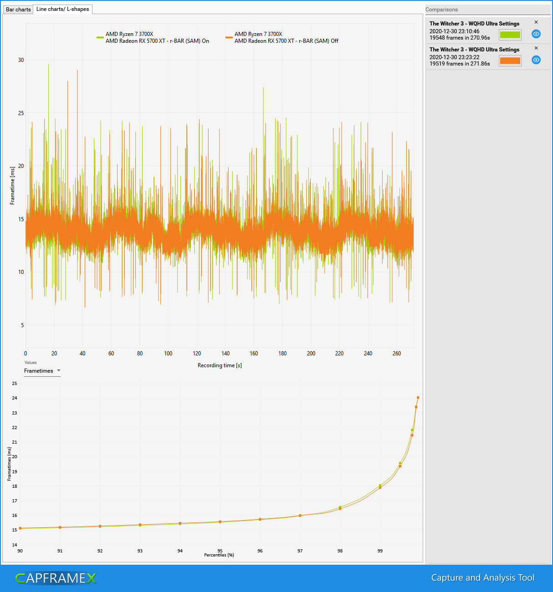Remove the second Witcher 3 comparison entry
Viewport: 553px width, 592px height.
536,48
